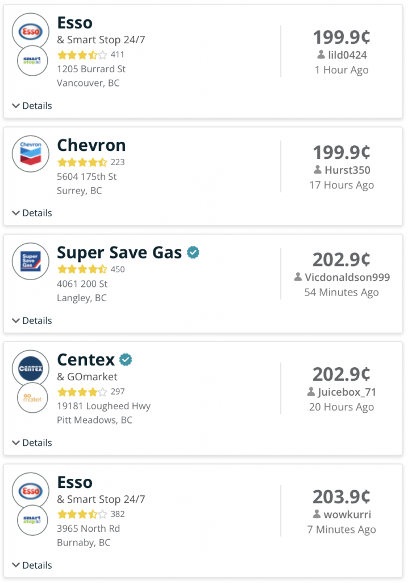Expand Details for Centex & GOmarket
Image resolution: width=408 pixels, height=583 pixels.
pyautogui.click(x=32, y=442)
